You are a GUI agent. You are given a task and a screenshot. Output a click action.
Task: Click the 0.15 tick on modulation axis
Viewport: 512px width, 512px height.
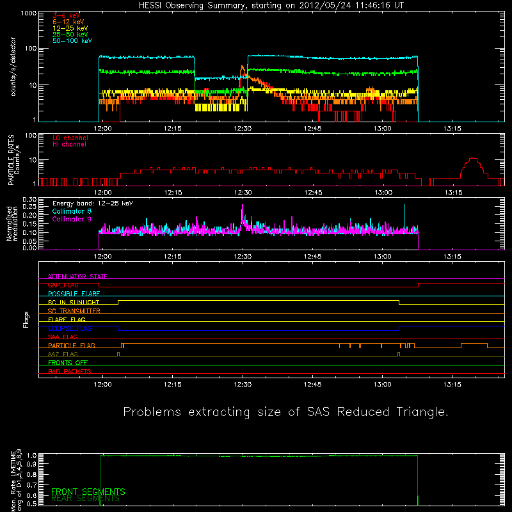point(29,224)
